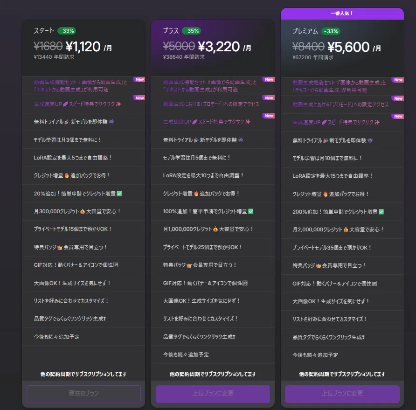Image resolution: width=416 pixels, height=410 pixels.
Task: Click the 現在のプラン button under Start plan
Action: [x=83, y=394]
